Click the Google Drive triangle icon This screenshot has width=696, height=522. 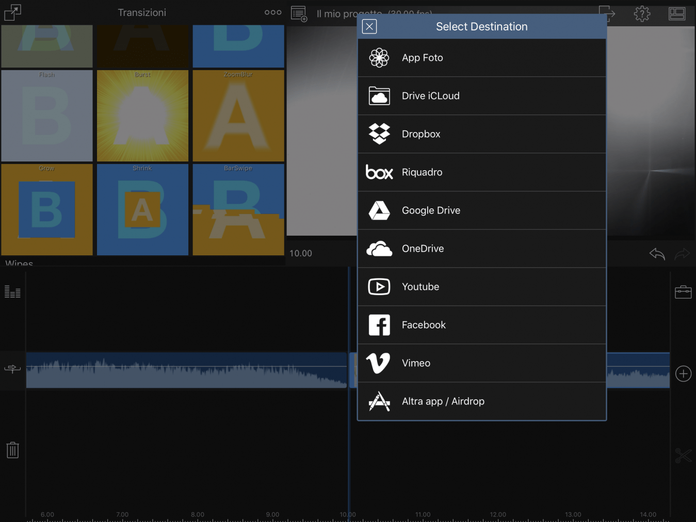pyautogui.click(x=379, y=210)
